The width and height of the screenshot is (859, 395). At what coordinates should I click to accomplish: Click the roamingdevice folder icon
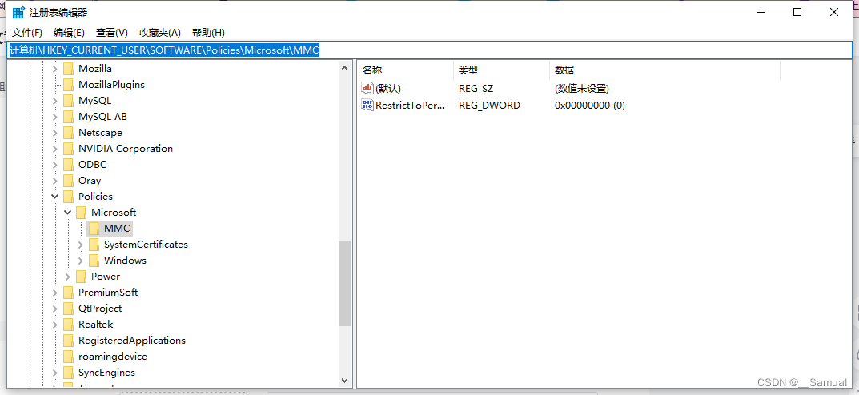pos(68,357)
